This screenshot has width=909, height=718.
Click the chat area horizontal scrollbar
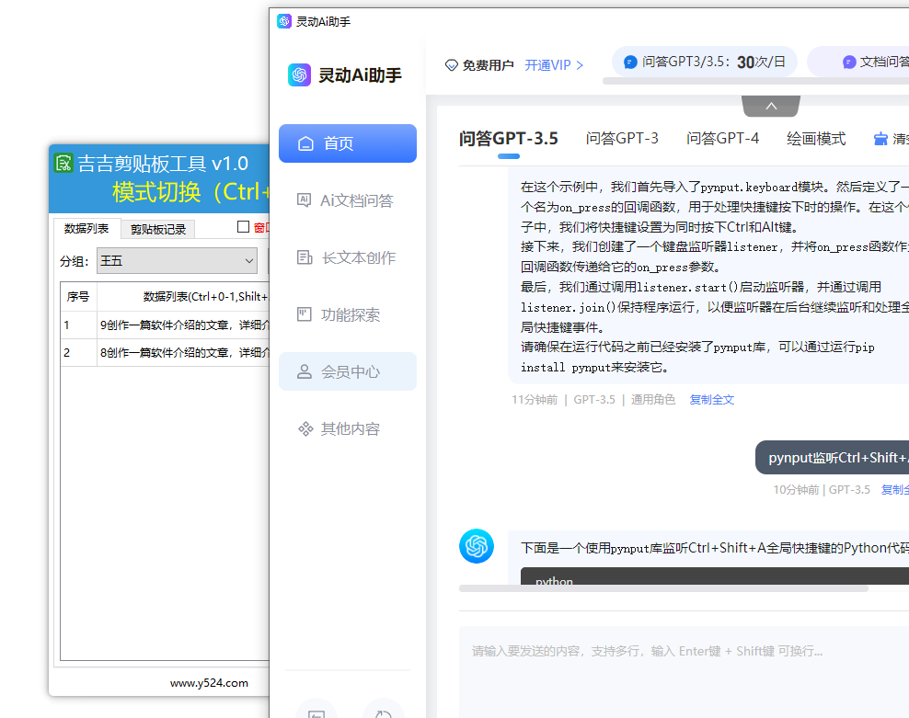pyautogui.click(x=663, y=588)
